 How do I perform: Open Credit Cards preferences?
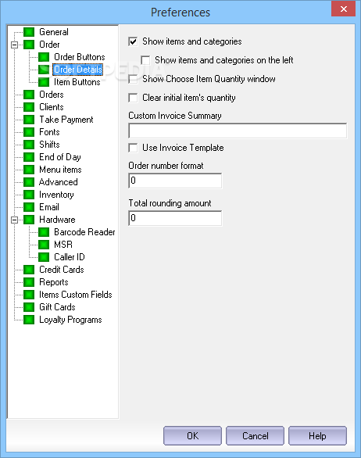(x=62, y=270)
